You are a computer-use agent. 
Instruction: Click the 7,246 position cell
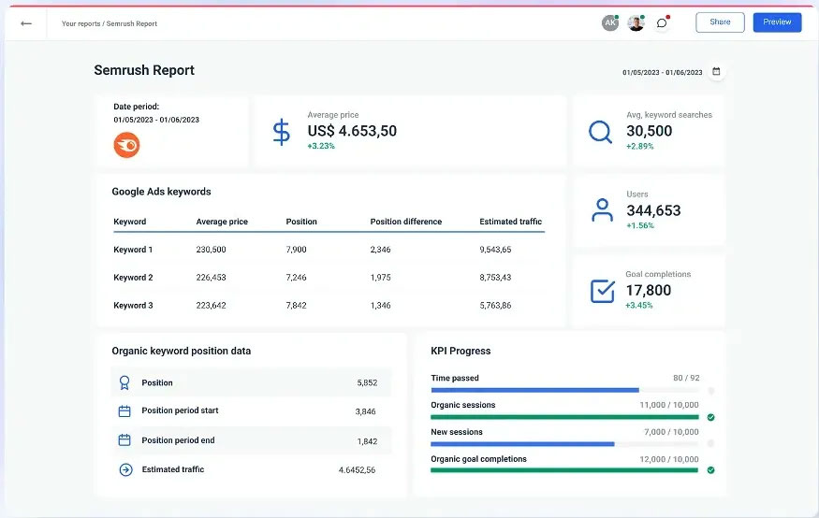tap(296, 278)
